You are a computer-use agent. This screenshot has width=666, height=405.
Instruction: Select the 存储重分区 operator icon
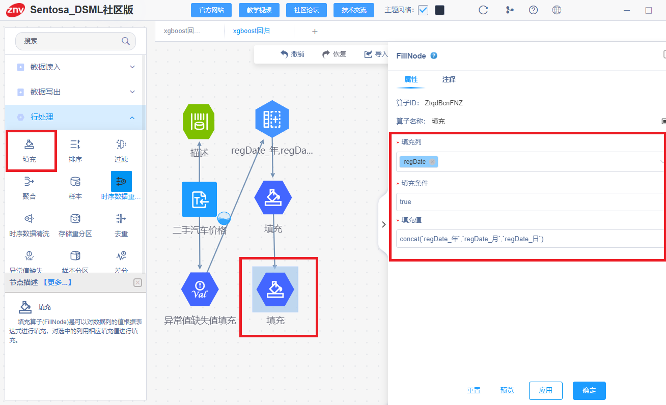[75, 219]
